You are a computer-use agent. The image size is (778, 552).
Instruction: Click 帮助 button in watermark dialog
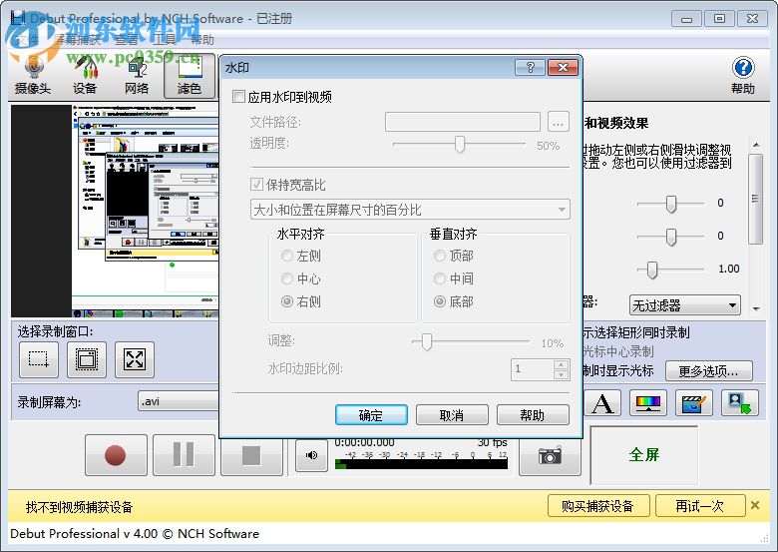click(533, 415)
